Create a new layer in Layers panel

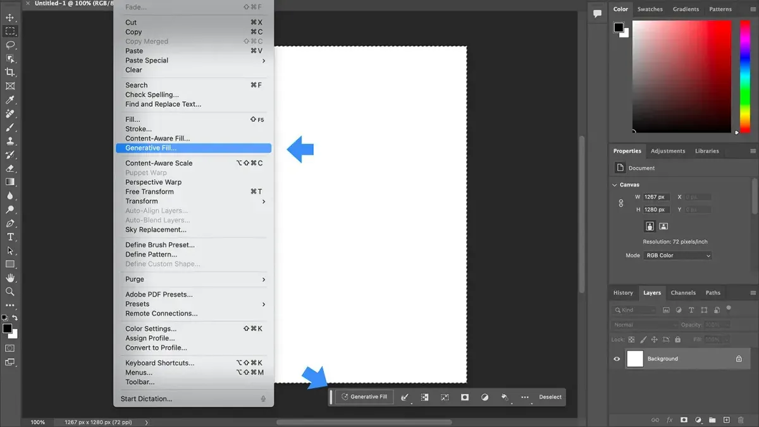726,420
